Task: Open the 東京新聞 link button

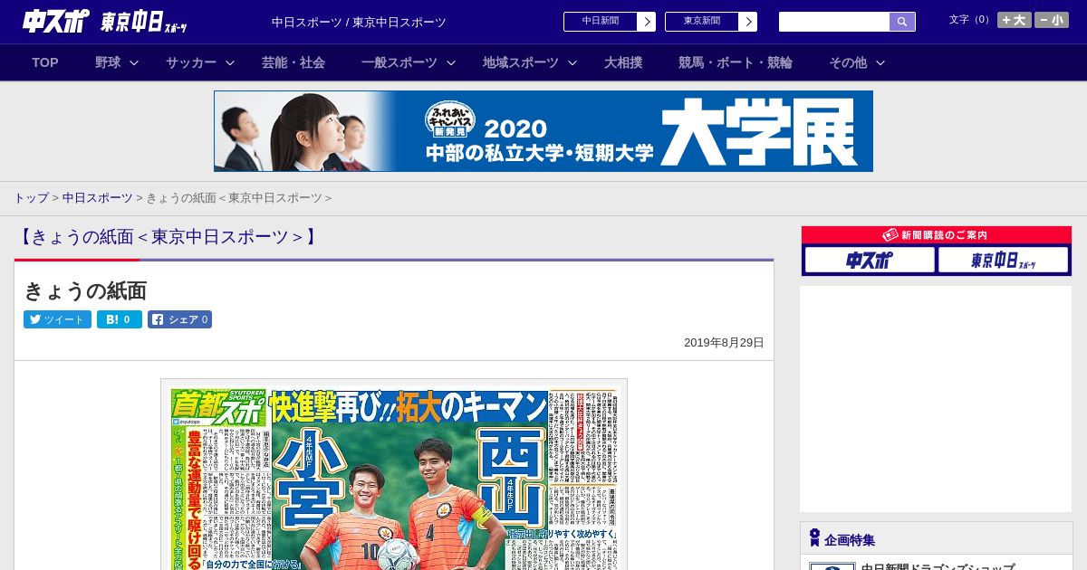Action: pyautogui.click(x=702, y=22)
